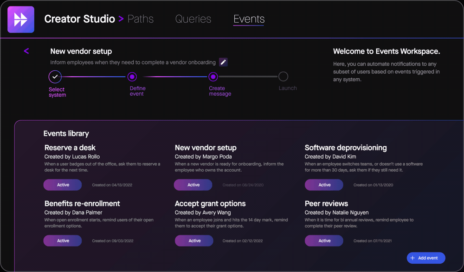The image size is (464, 272).
Task: Toggle Active status for Software deprovisioning
Action: (324, 185)
